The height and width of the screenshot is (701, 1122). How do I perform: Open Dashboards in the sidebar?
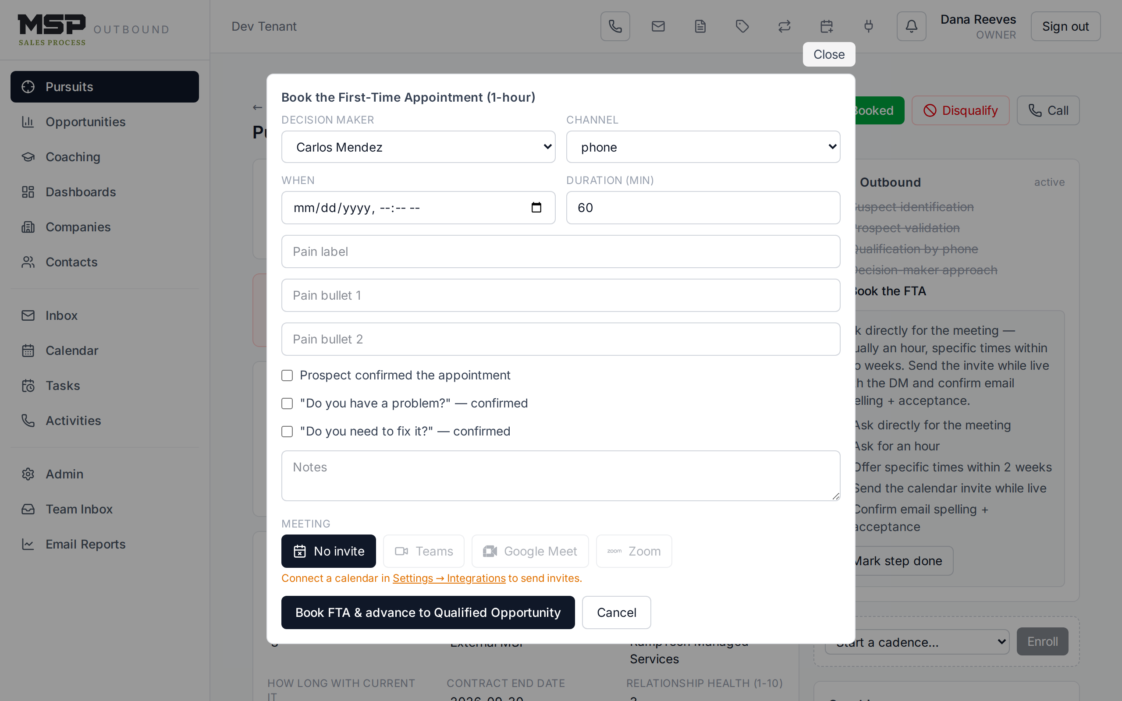pyautogui.click(x=105, y=192)
